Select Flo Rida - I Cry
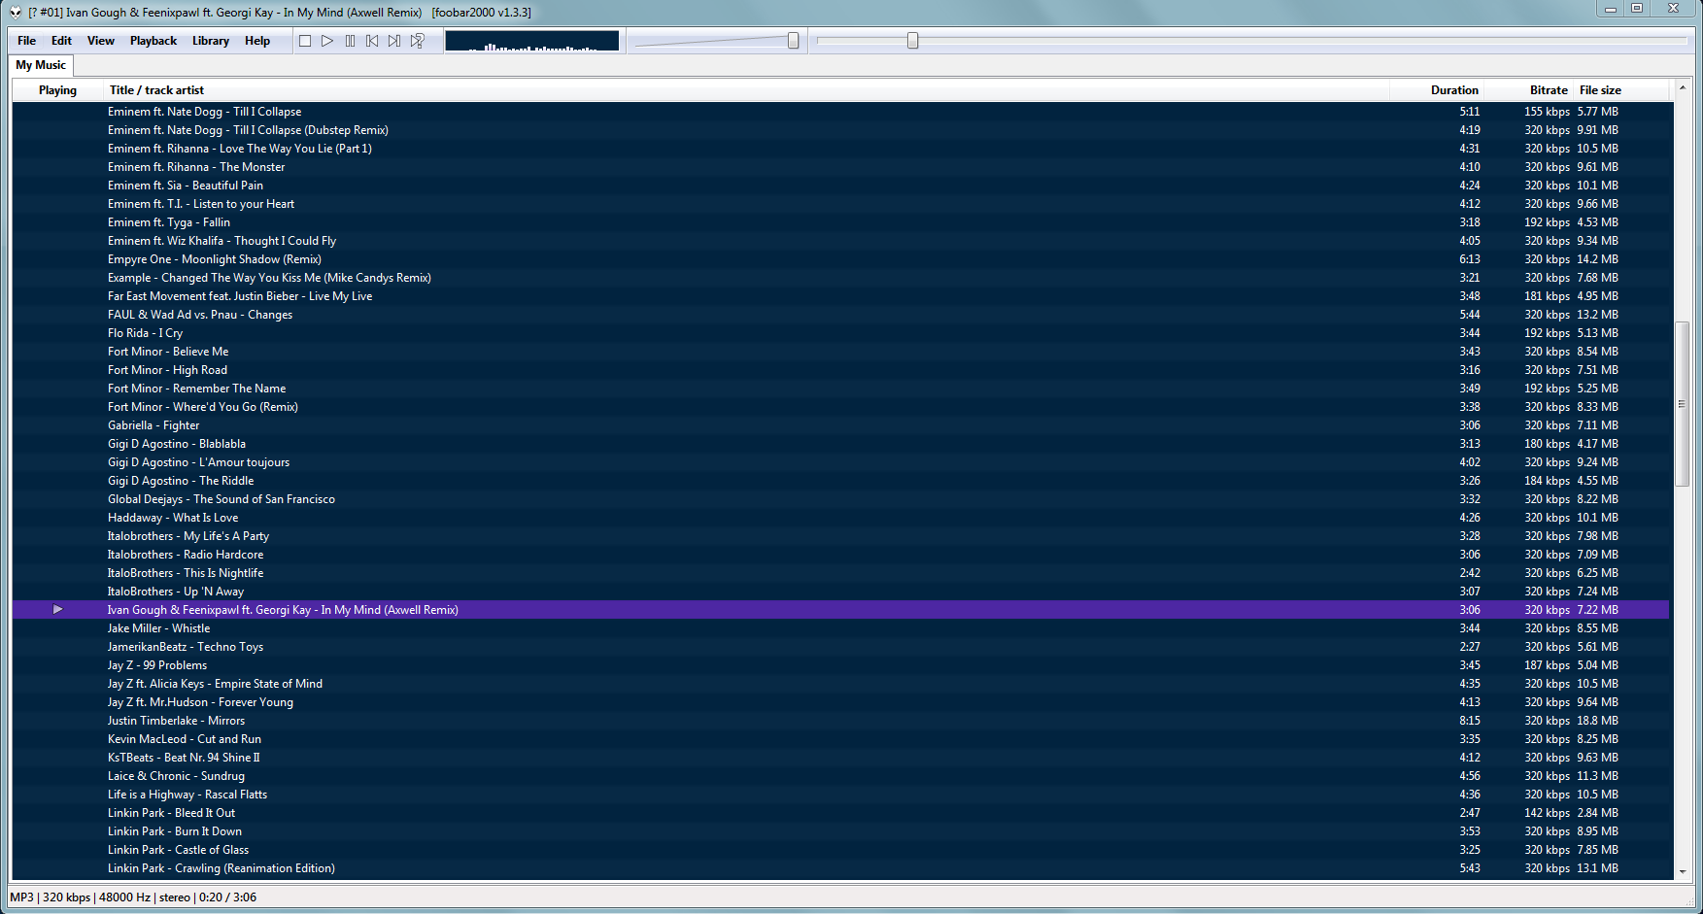Image resolution: width=1703 pixels, height=914 pixels. click(x=840, y=333)
